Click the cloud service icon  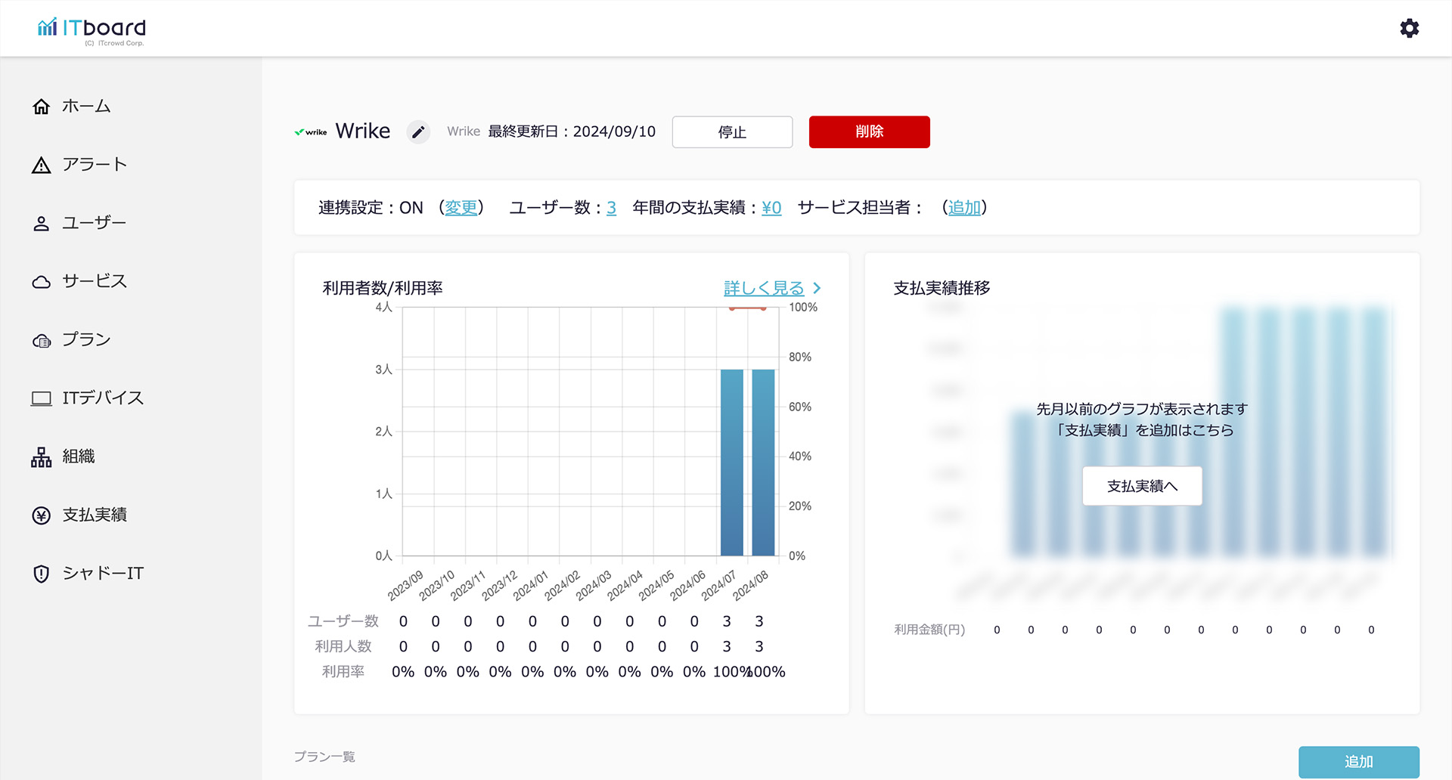click(x=42, y=282)
